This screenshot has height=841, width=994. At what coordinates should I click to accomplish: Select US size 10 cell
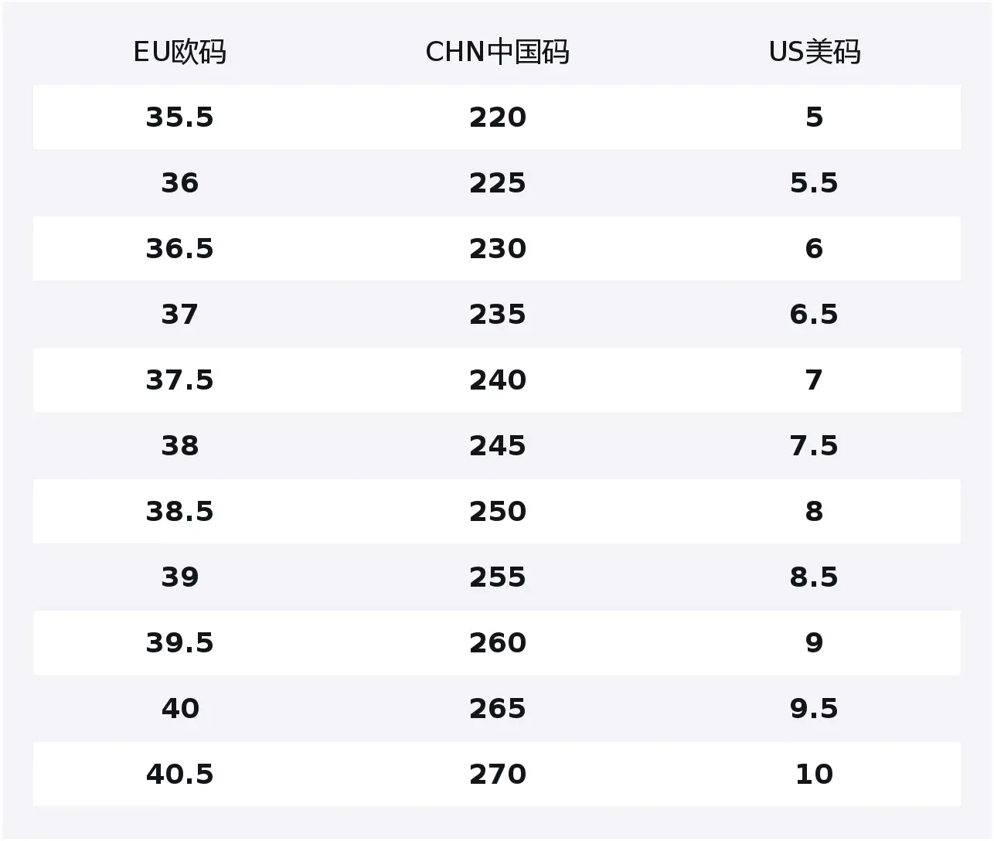tap(814, 775)
